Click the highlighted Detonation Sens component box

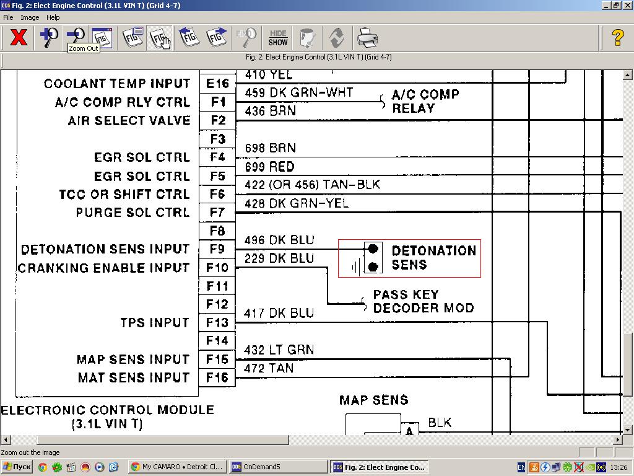pyautogui.click(x=409, y=258)
